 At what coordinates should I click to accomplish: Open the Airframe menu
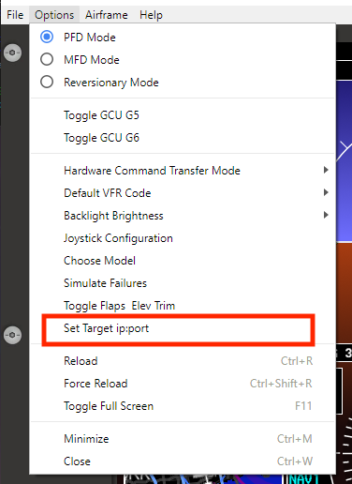107,15
